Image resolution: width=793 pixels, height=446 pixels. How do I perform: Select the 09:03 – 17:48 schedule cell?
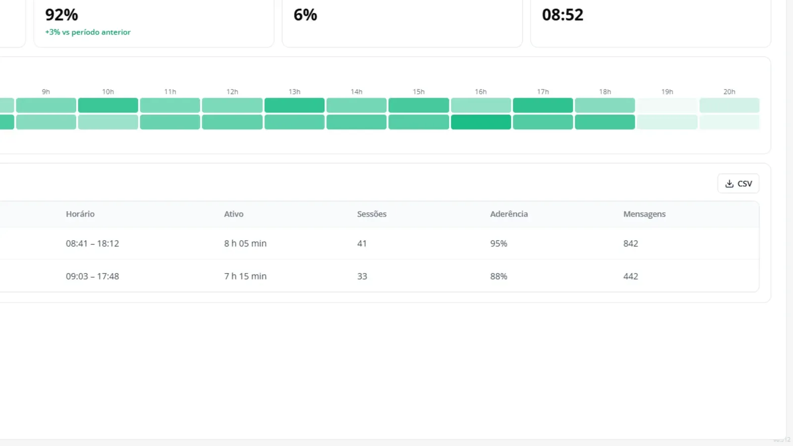92,276
